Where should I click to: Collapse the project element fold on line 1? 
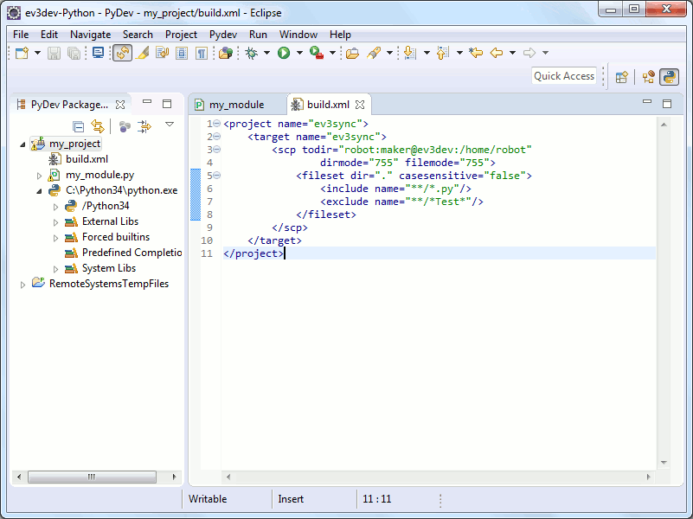pyautogui.click(x=217, y=124)
